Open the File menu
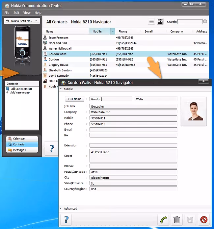The image size is (214, 229). [x=7, y=13]
